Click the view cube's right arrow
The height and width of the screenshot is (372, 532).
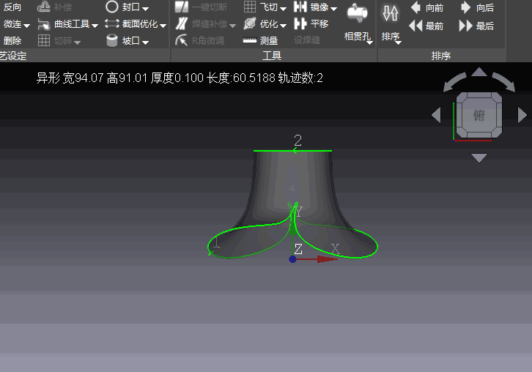click(522, 115)
